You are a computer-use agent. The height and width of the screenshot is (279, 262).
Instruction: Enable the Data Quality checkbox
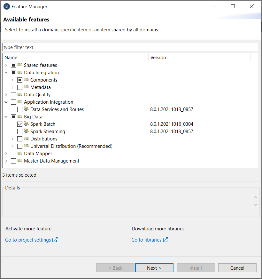13,95
